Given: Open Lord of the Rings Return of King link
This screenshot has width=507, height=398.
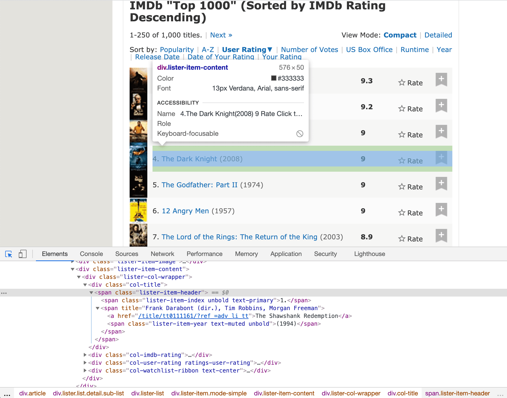Looking at the screenshot, I should (x=239, y=237).
